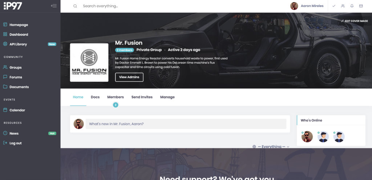Click the Mr. Fusion group logo image
This screenshot has height=180, width=372.
pyautogui.click(x=89, y=62)
